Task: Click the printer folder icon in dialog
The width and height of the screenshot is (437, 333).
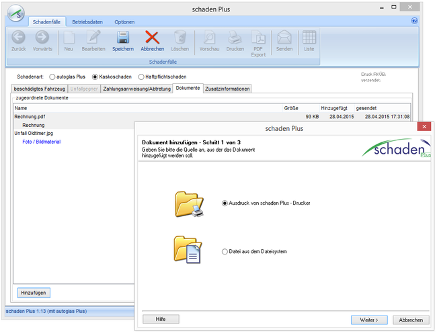Action: tap(189, 203)
